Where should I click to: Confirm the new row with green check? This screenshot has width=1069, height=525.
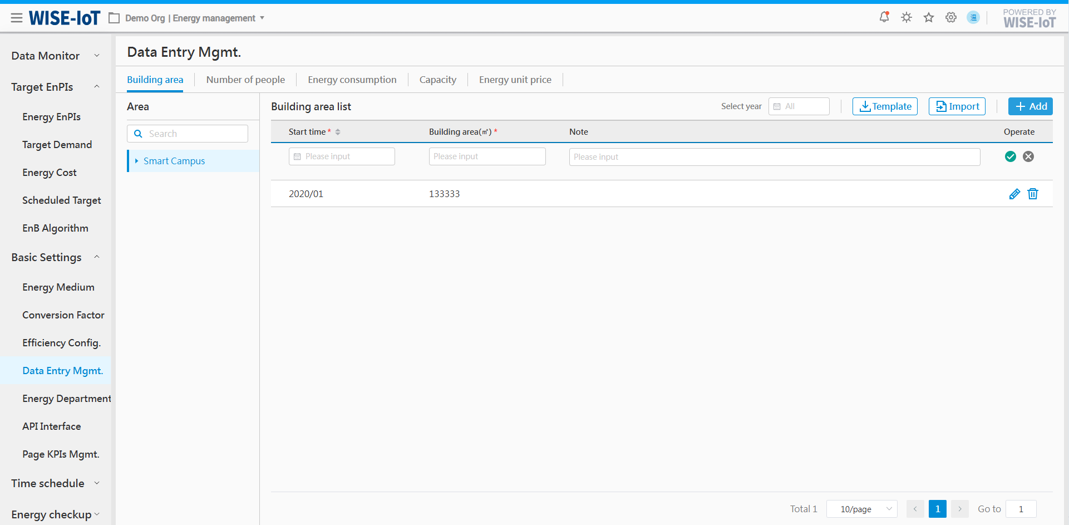point(1011,156)
